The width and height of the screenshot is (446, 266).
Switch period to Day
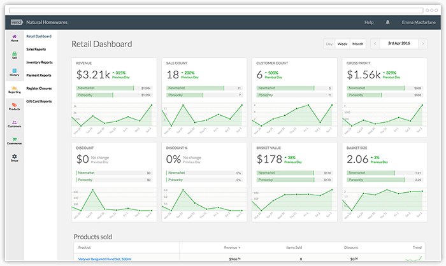click(329, 44)
